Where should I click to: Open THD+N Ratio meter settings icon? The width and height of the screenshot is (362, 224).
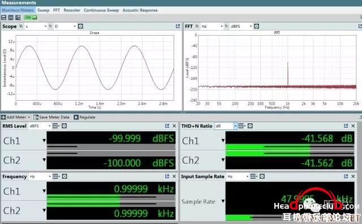click(x=250, y=126)
